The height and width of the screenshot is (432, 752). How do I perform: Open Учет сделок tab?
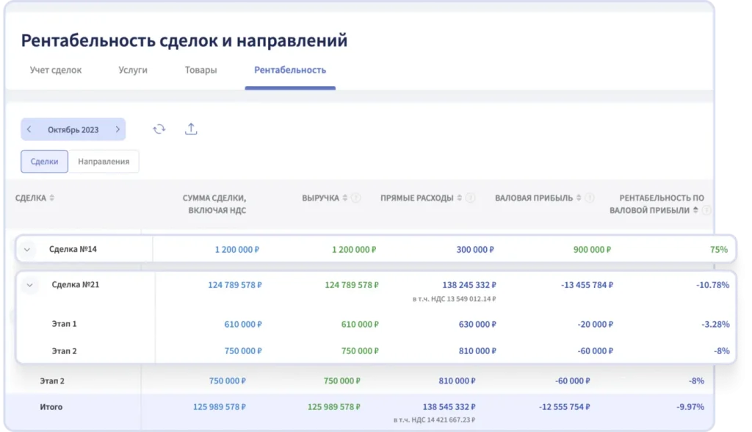coord(56,70)
